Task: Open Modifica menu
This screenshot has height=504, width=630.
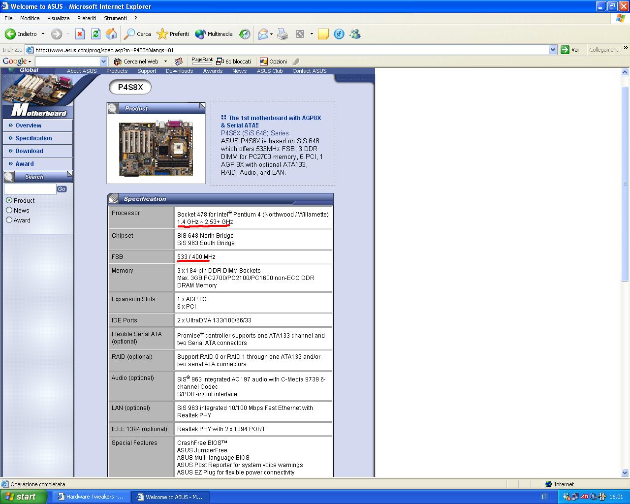Action: tap(30, 18)
